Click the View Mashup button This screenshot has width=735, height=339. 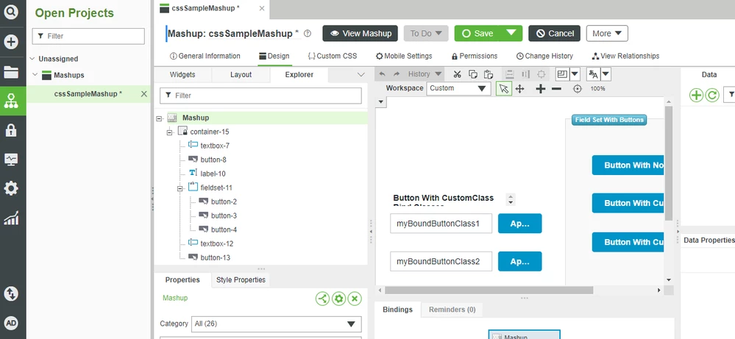(x=361, y=33)
